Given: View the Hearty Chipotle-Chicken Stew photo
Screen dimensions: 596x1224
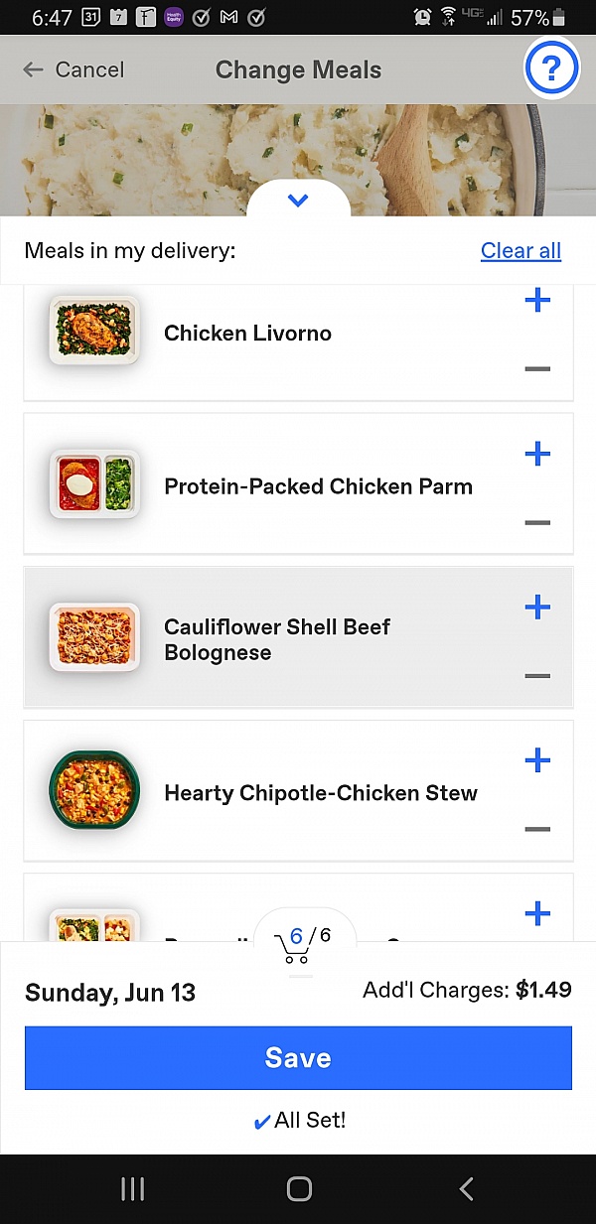Looking at the screenshot, I should (x=94, y=791).
